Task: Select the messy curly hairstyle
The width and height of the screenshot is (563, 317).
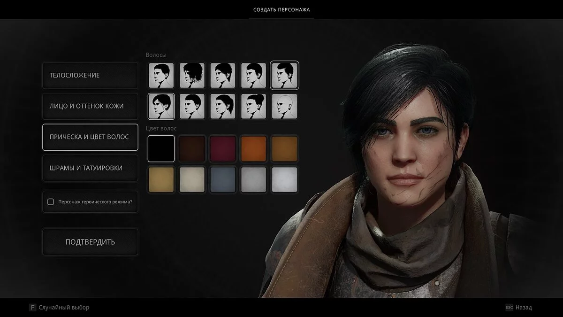Action: pyautogui.click(x=192, y=75)
